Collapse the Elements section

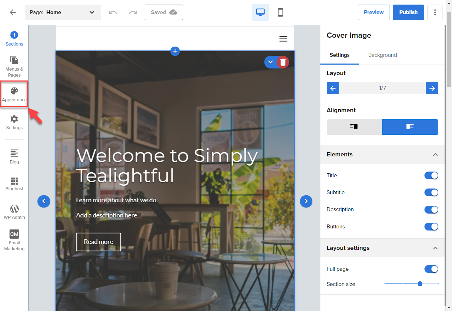click(x=435, y=155)
